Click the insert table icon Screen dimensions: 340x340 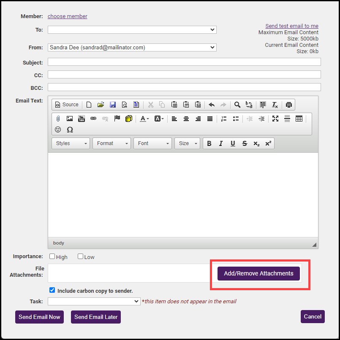(x=299, y=119)
